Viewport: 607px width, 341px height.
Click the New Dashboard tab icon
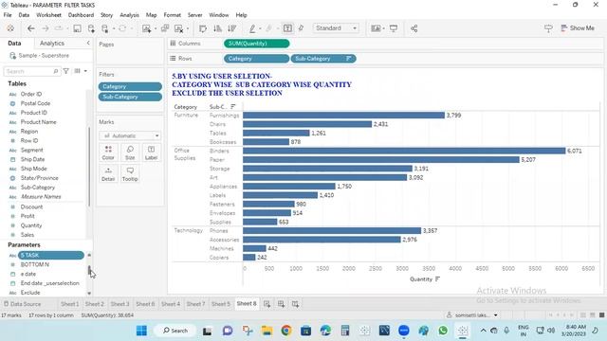click(281, 304)
